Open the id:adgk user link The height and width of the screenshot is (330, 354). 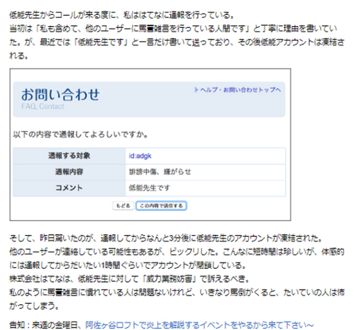[x=140, y=156]
